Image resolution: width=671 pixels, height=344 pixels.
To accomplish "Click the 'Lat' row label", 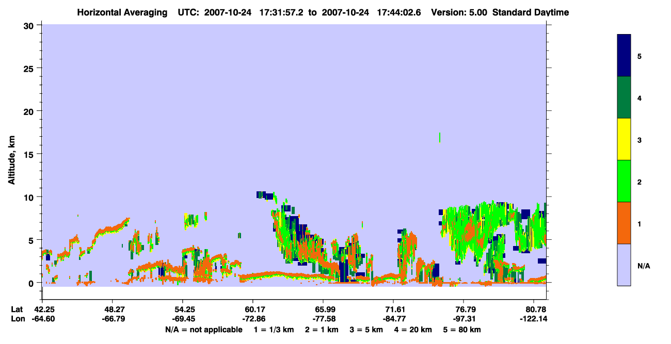I will point(17,309).
